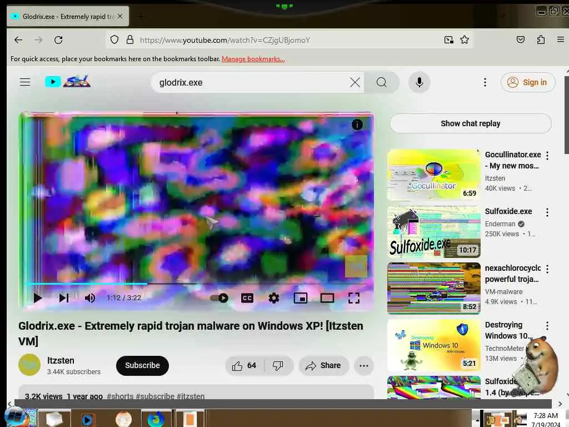Screen dimensions: 569x427
Task: Open options menu for Destroying Windows 10
Action: (547, 325)
